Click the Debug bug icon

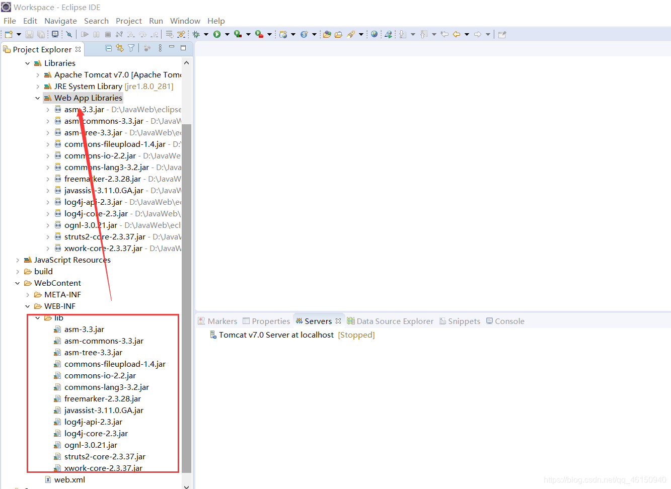tap(196, 34)
